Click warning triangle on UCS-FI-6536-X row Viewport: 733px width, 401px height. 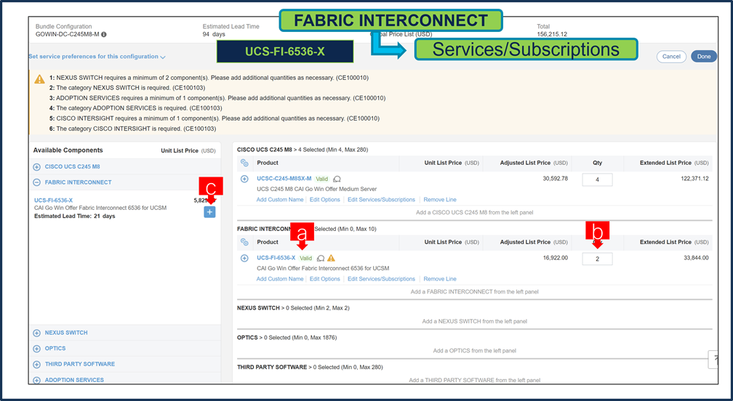tap(331, 258)
